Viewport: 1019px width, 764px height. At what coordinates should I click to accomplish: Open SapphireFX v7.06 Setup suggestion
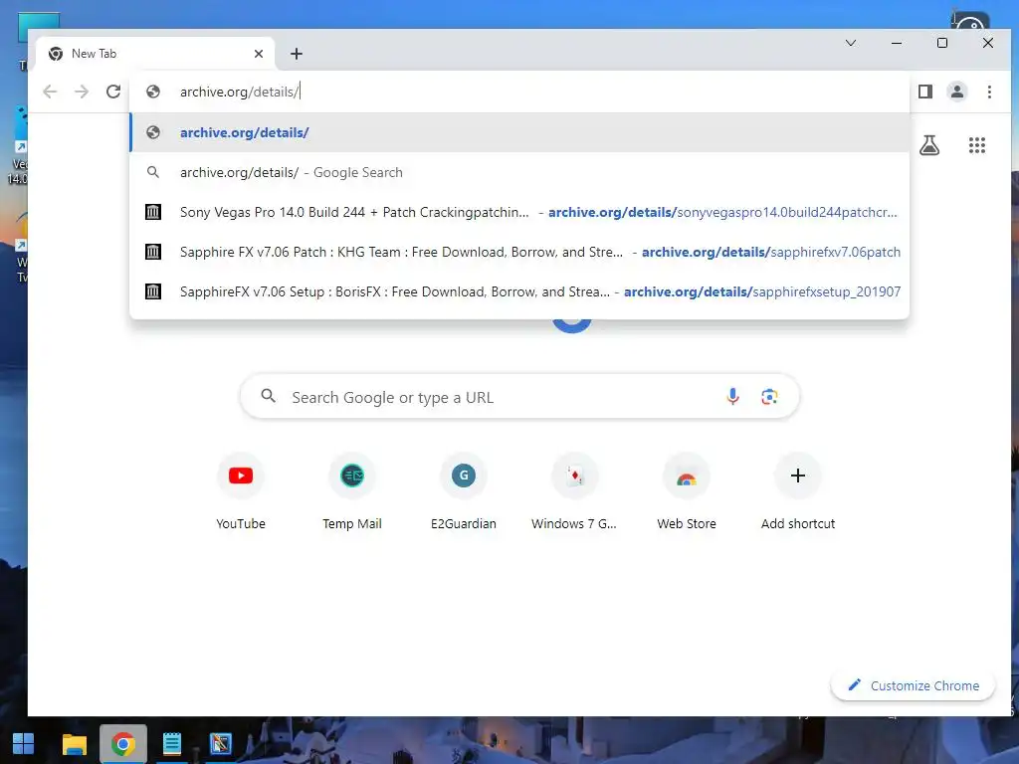coord(519,291)
